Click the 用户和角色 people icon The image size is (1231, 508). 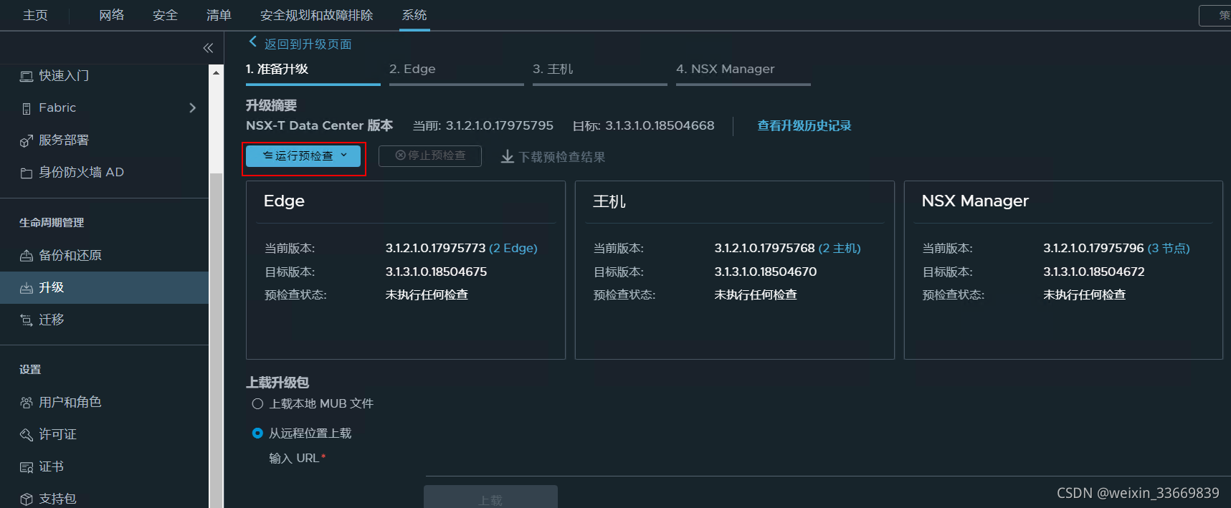click(x=27, y=403)
